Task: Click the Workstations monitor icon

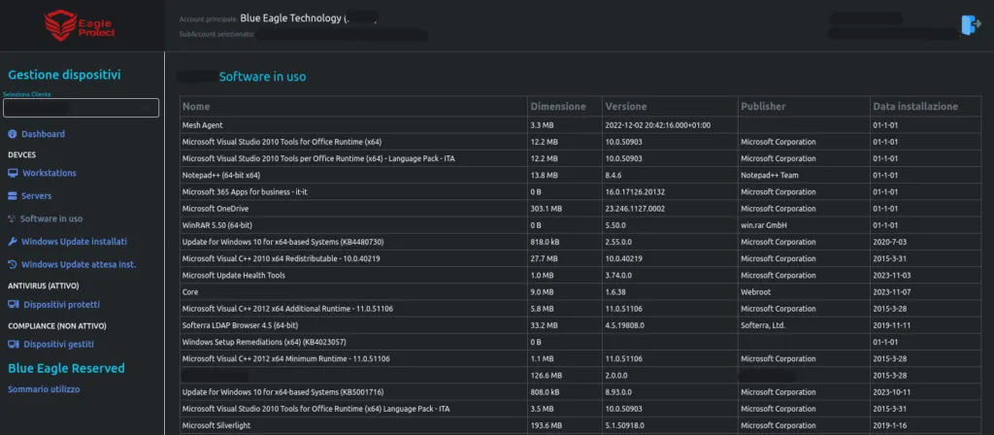Action: coord(13,173)
